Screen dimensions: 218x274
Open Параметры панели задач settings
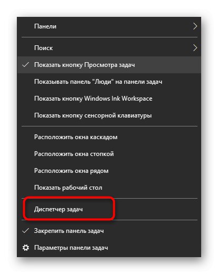[x=109, y=248]
